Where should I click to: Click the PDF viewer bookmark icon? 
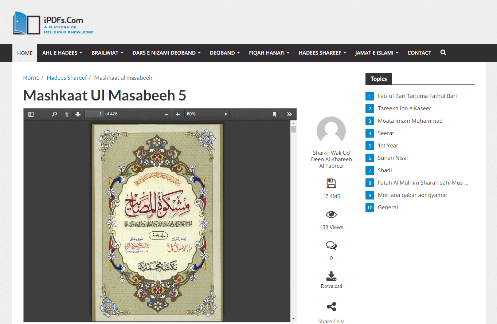pos(274,114)
